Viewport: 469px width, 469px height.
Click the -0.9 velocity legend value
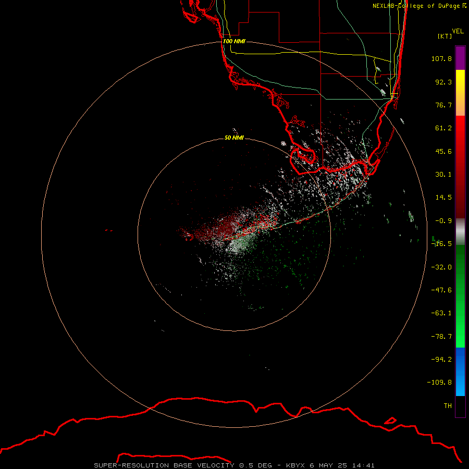pos(443,221)
